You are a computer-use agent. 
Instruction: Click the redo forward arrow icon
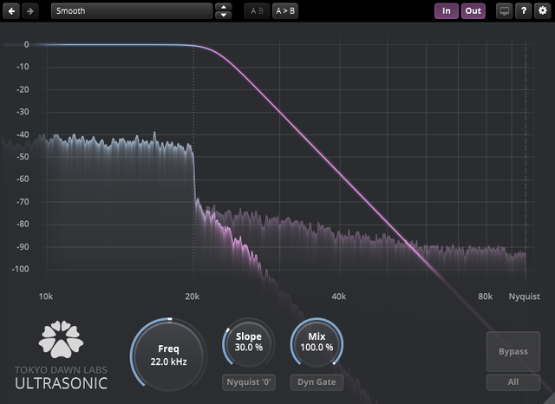[30, 11]
